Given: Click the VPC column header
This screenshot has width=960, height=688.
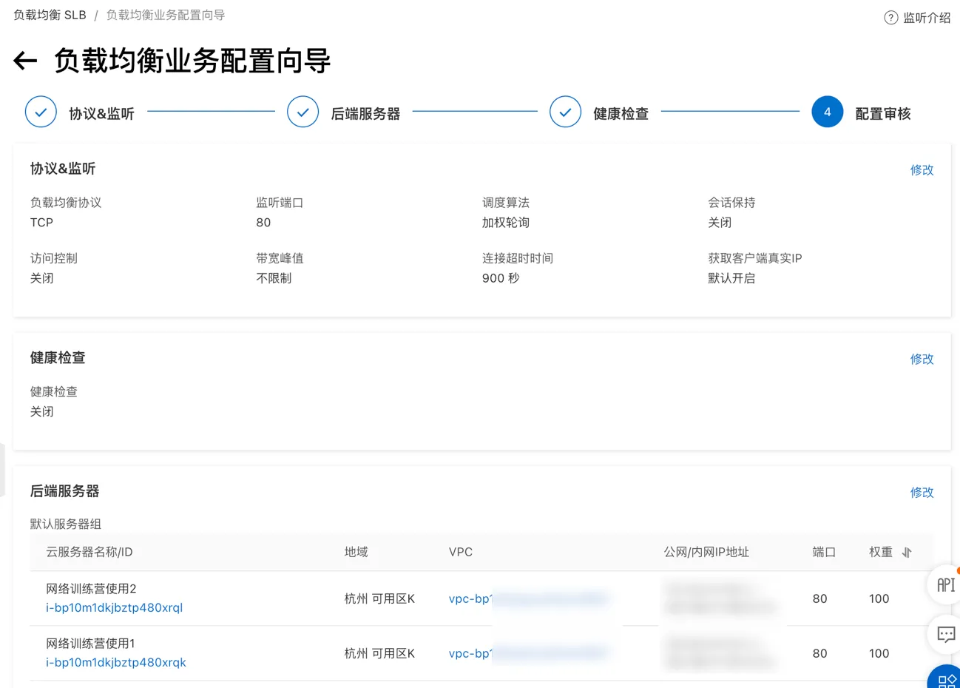Looking at the screenshot, I should [460, 552].
